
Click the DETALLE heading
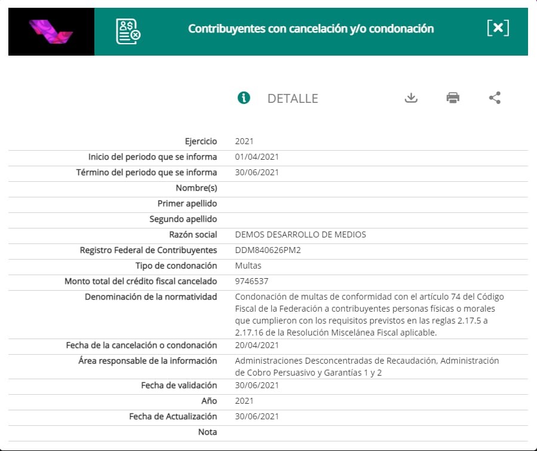[x=293, y=99]
